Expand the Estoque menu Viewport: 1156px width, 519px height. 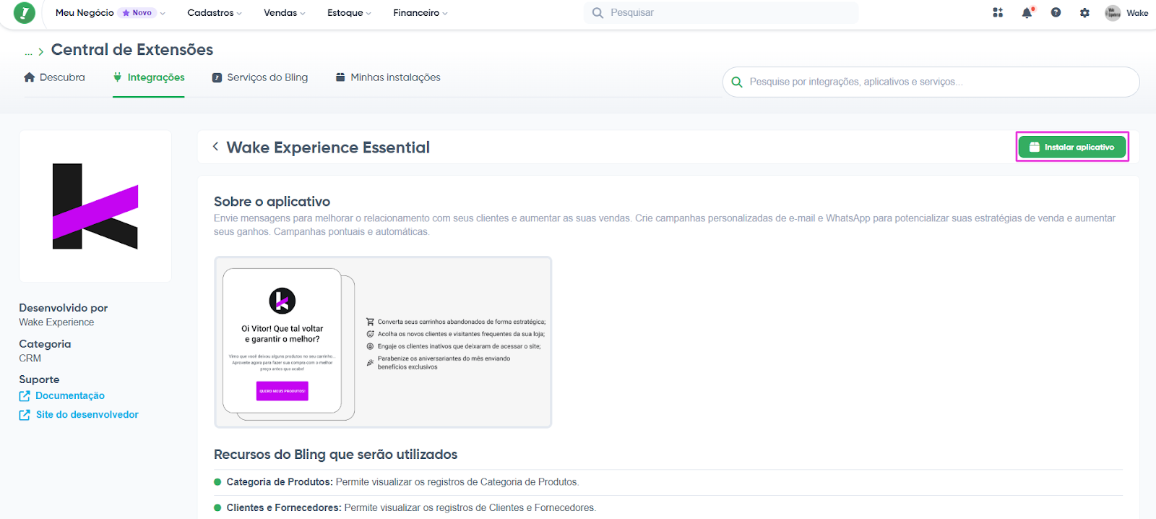[349, 13]
